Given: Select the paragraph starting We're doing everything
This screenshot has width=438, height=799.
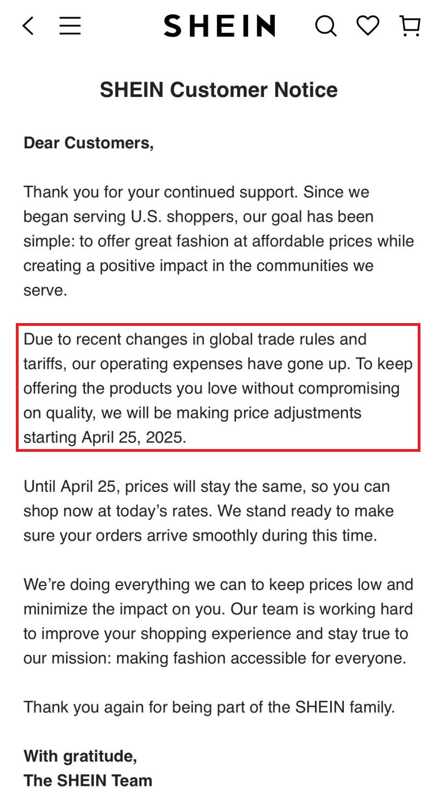Looking at the screenshot, I should point(218,621).
